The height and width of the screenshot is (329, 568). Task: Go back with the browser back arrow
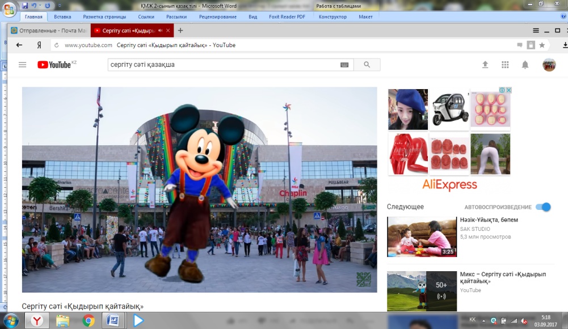[x=19, y=45]
